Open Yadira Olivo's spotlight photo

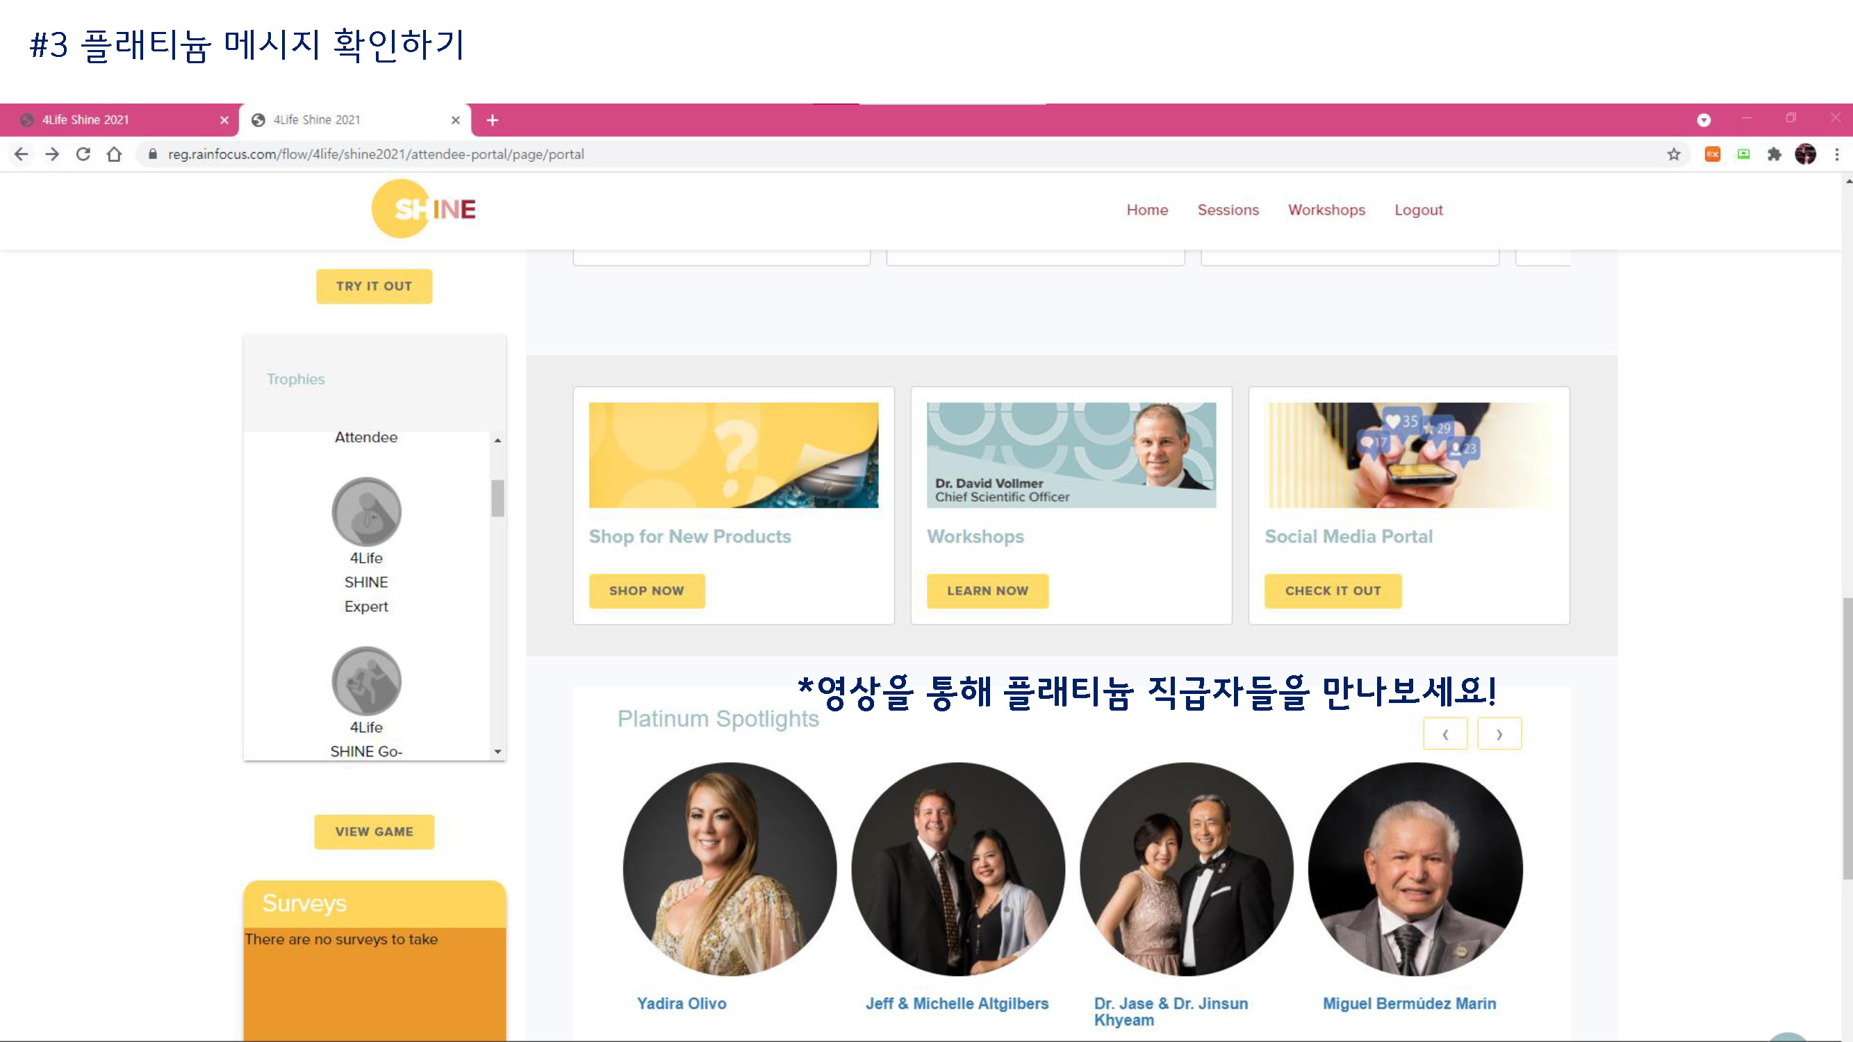730,870
